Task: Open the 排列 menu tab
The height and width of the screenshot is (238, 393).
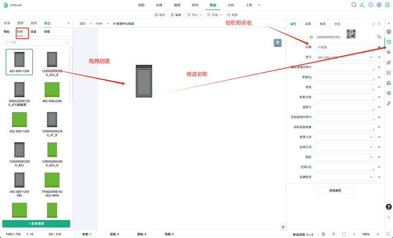Action: click(x=195, y=5)
